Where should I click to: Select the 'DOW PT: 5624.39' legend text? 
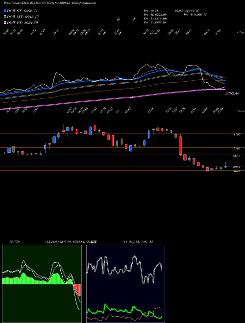pyautogui.click(x=23, y=23)
